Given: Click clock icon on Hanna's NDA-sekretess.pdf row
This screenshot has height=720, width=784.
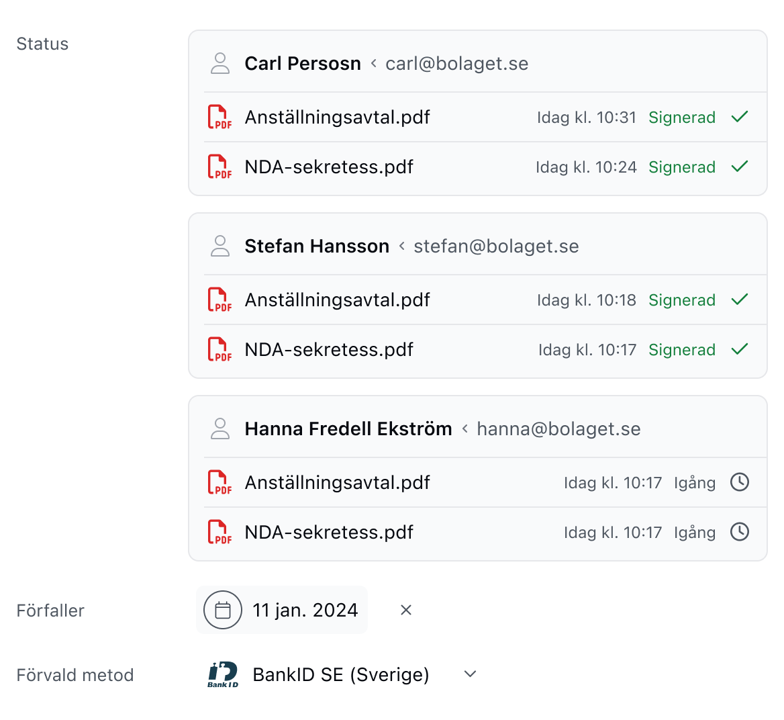Looking at the screenshot, I should [x=740, y=532].
